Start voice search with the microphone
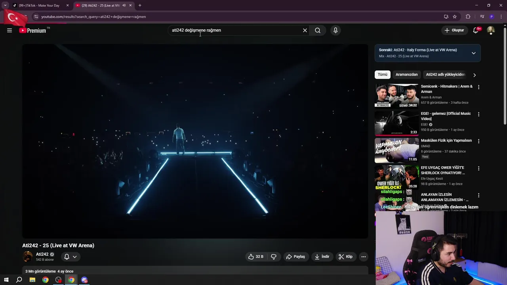The height and width of the screenshot is (285, 507). point(335,30)
